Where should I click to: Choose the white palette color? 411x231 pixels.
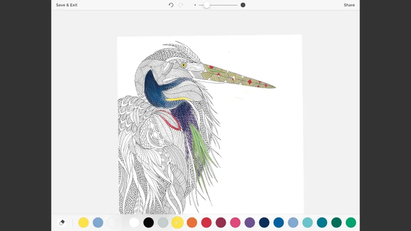[x=134, y=223]
